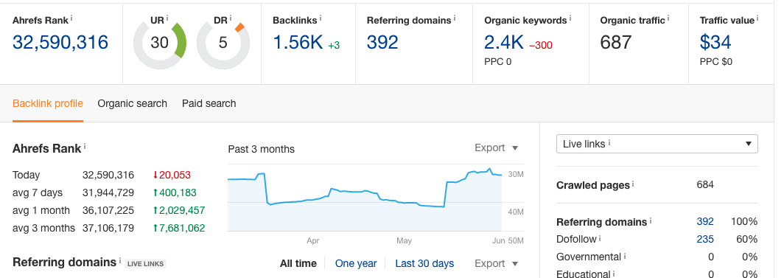The width and height of the screenshot is (784, 278).
Task: Switch to the Organic search tab
Action: click(x=132, y=103)
